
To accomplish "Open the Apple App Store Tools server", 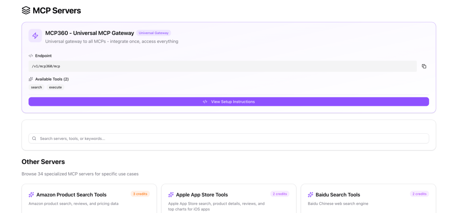I will point(202,195).
